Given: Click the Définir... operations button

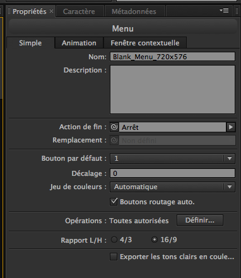Looking at the screenshot, I should tap(200, 220).
